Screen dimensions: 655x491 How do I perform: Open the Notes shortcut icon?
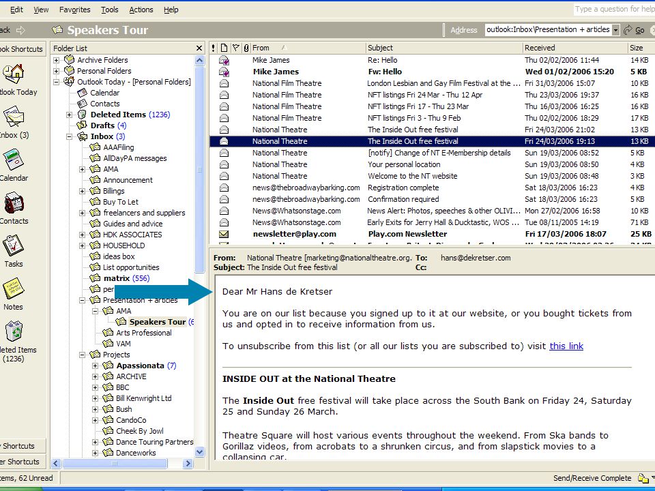14,288
